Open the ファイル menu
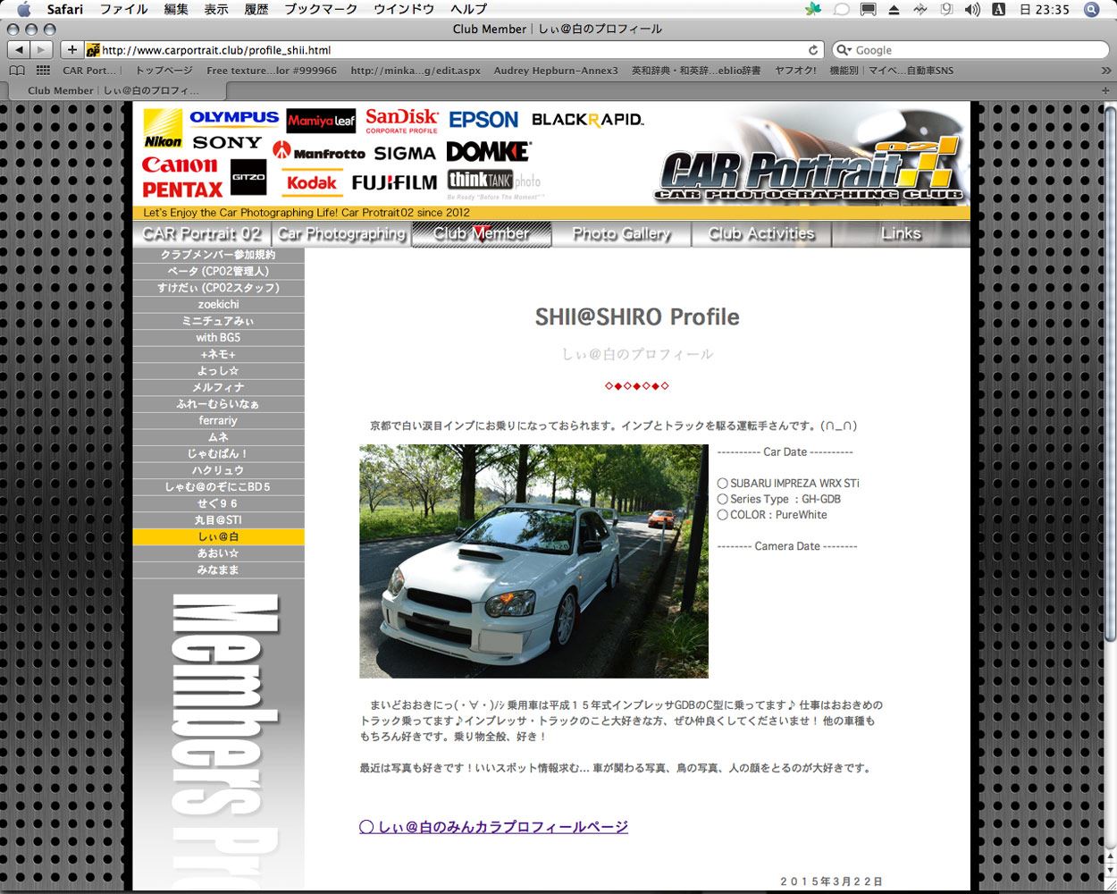The image size is (1117, 894). 124,9
